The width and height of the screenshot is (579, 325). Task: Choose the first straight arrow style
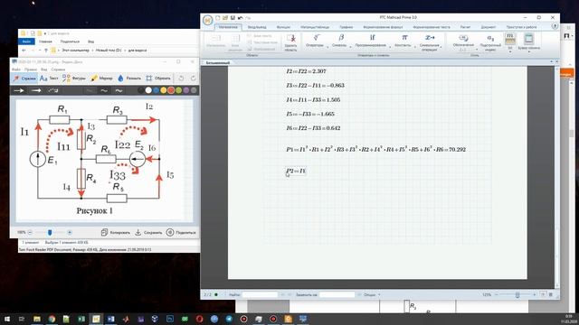[x=19, y=90]
